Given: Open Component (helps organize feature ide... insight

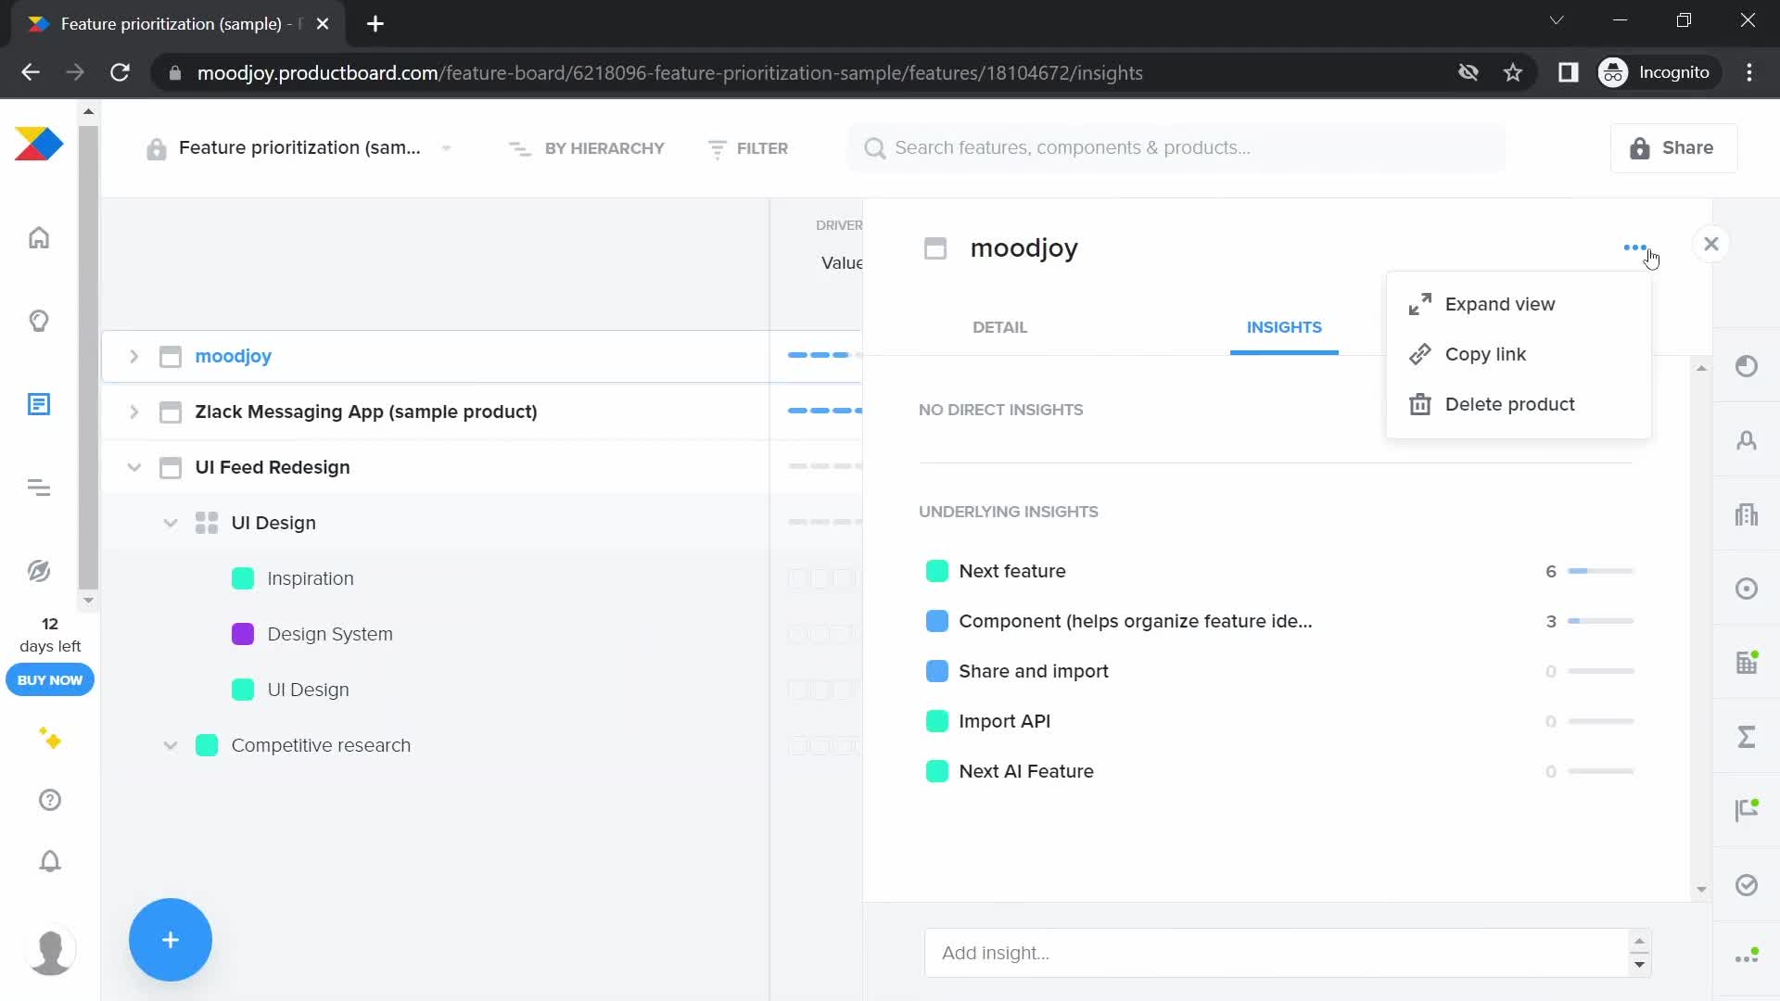Looking at the screenshot, I should 1136,621.
